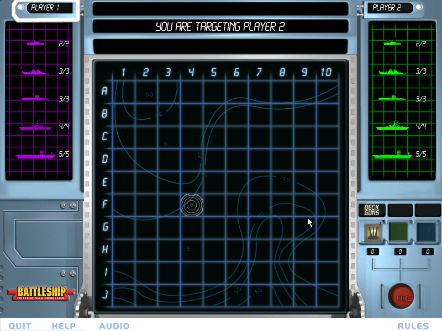
Task: Click the 'You are targeting Player 2' message
Action: click(x=220, y=26)
